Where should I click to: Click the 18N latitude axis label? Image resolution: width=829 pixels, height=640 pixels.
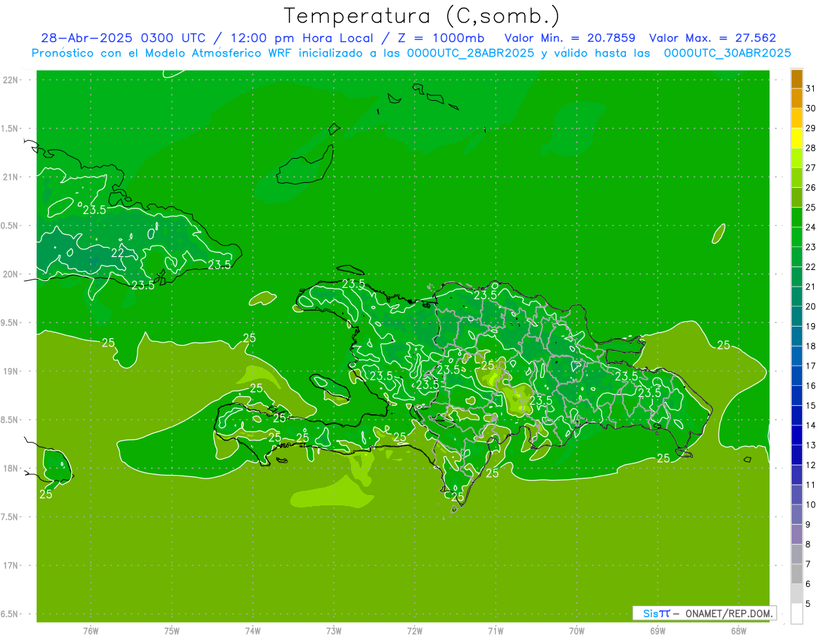click(x=12, y=469)
